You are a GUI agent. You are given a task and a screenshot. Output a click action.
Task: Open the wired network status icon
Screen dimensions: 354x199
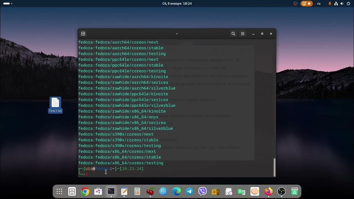[x=336, y=4]
